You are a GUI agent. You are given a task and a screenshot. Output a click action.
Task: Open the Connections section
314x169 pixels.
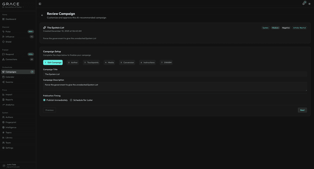10,59
